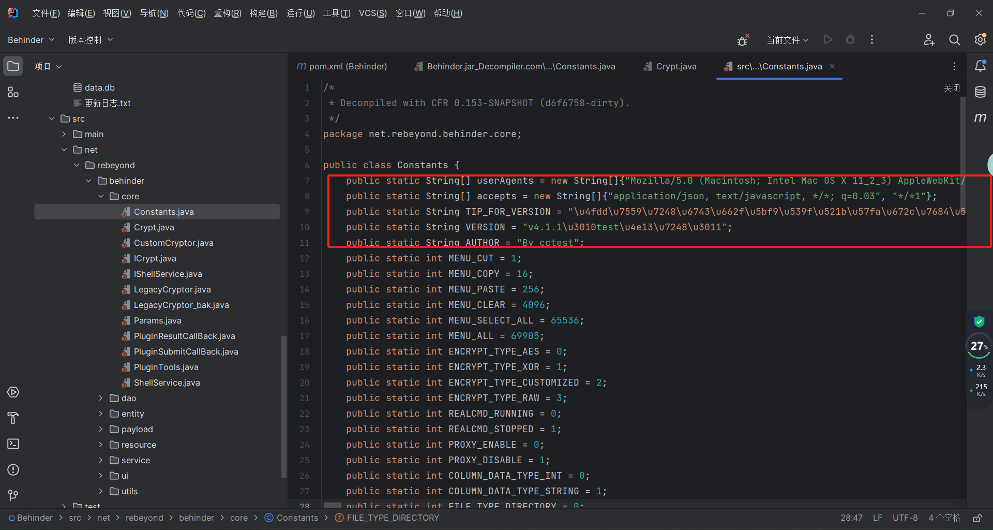Expand the payload folder
The image size is (993, 530).
[101, 429]
